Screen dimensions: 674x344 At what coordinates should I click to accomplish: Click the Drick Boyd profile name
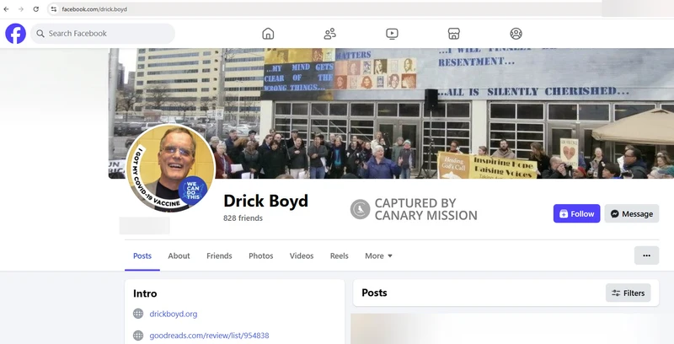pos(265,201)
